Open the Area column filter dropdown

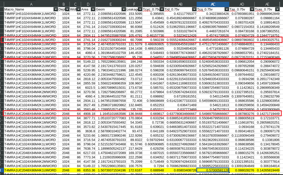pos(93,9)
